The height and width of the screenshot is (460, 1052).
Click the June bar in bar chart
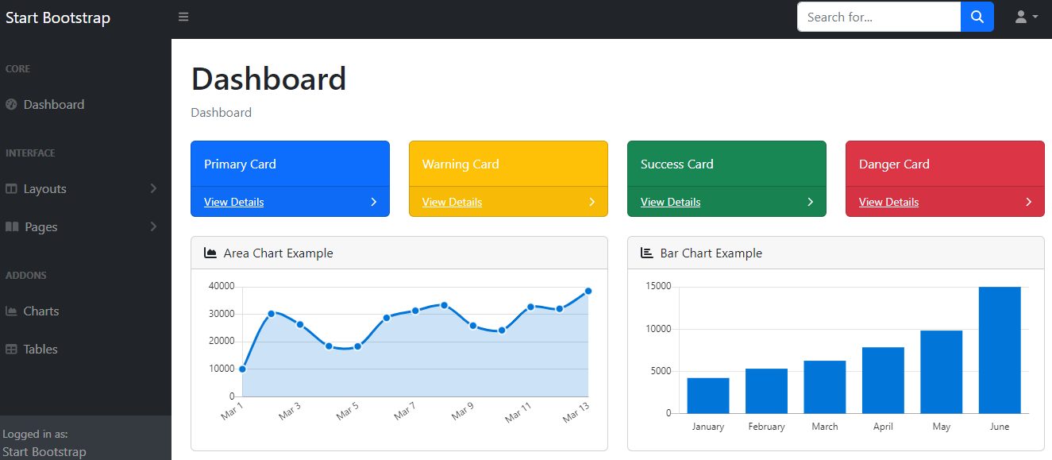[x=1000, y=350]
